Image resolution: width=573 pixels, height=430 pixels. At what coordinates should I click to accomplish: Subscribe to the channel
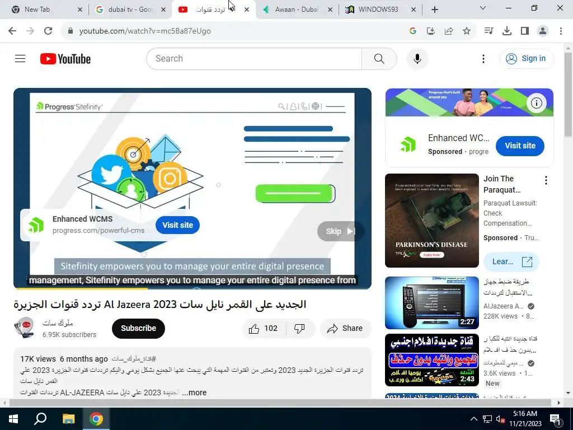coord(139,328)
